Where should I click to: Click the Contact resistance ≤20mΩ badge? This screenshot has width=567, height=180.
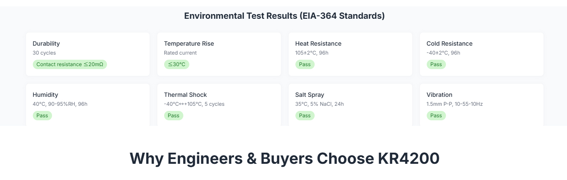pos(69,64)
